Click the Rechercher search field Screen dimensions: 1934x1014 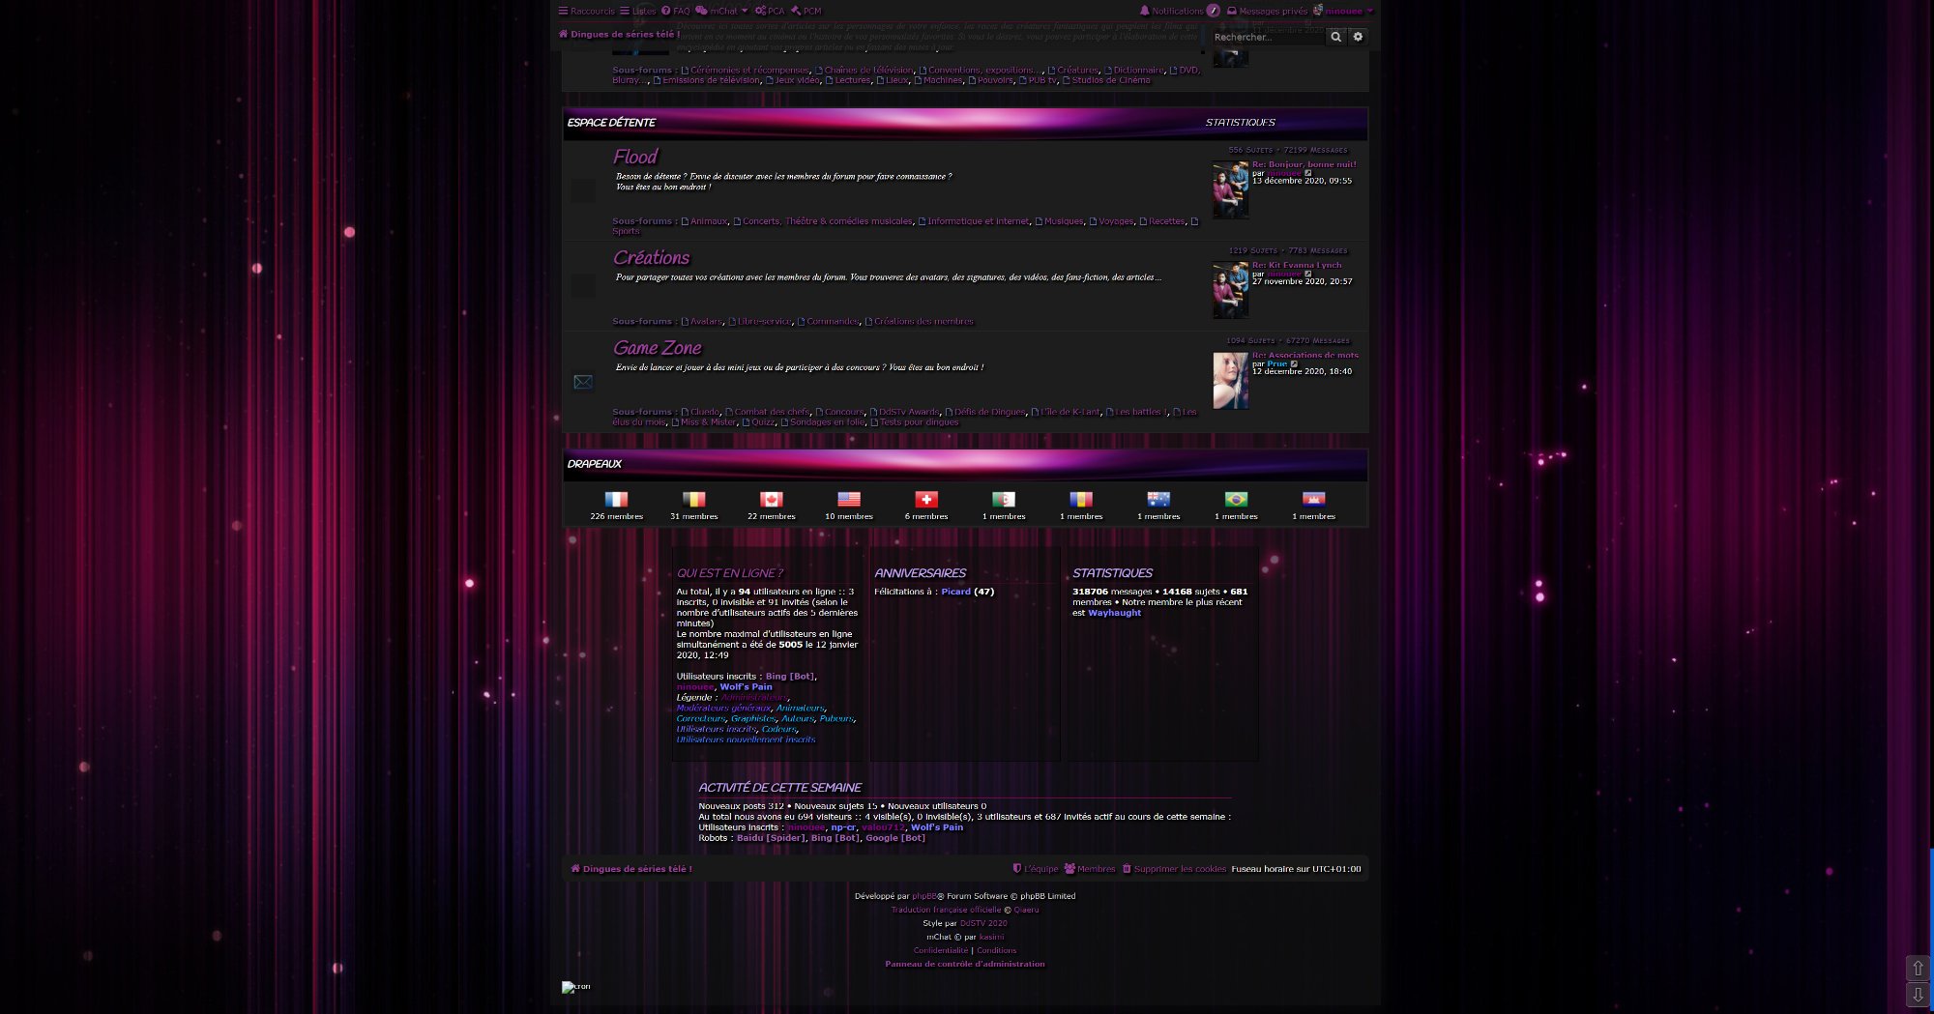[1267, 37]
